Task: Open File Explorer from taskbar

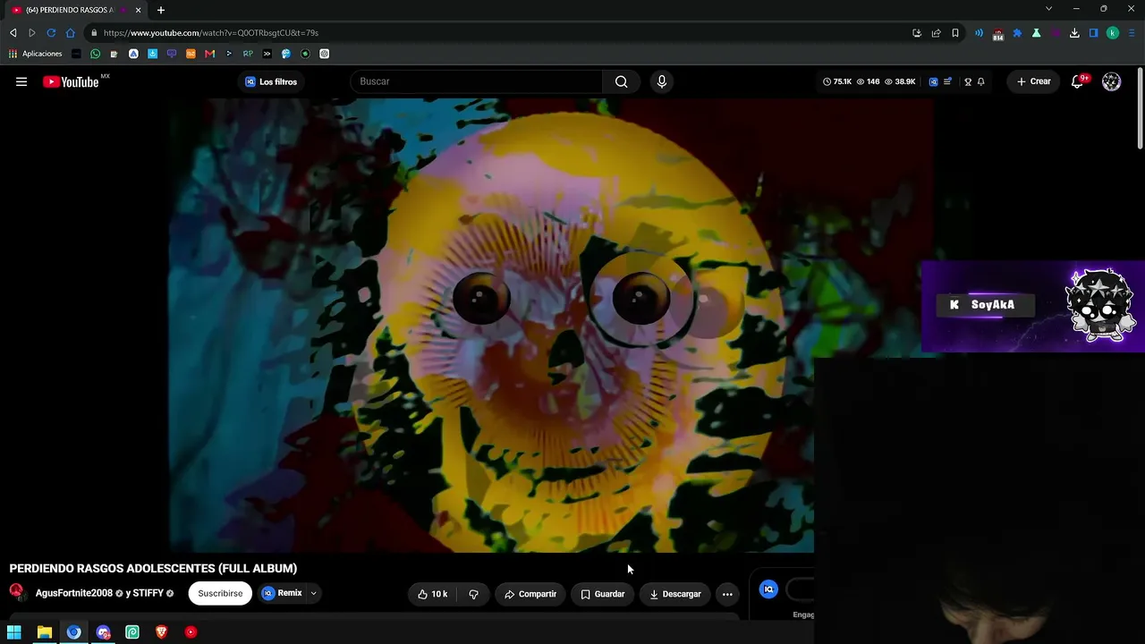Action: click(44, 632)
